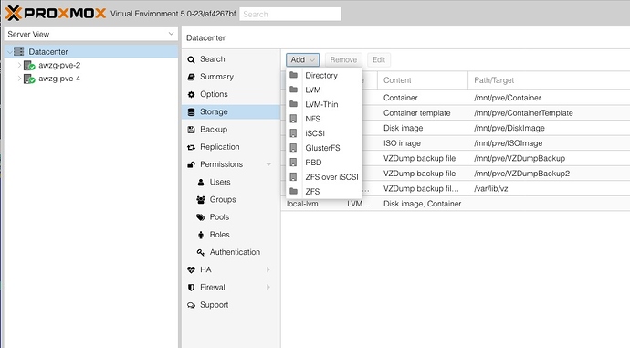The width and height of the screenshot is (630, 348).
Task: Click the Path/Target column header
Action: (x=549, y=80)
